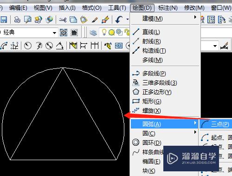Viewport: 232px width, 176px height.
Task: Click the Quick Leader icon
Action: pos(108,46)
